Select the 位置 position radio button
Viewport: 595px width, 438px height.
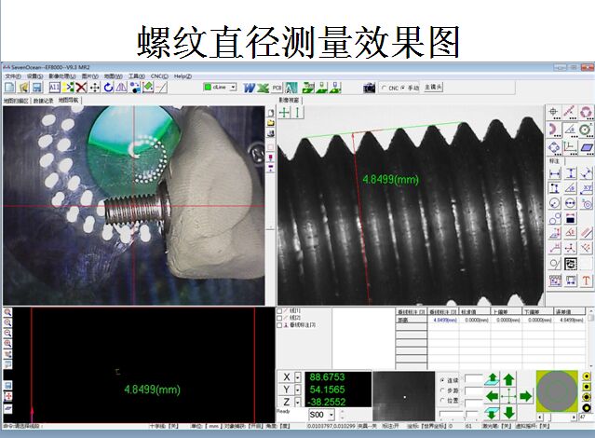pyautogui.click(x=442, y=401)
